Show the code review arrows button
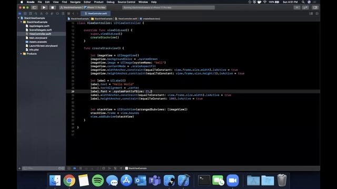 305,7
